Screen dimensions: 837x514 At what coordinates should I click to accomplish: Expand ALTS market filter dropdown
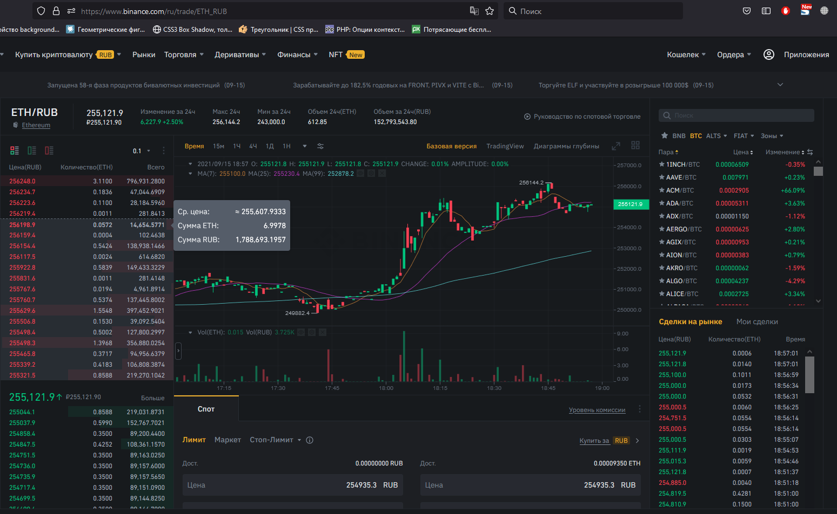717,136
